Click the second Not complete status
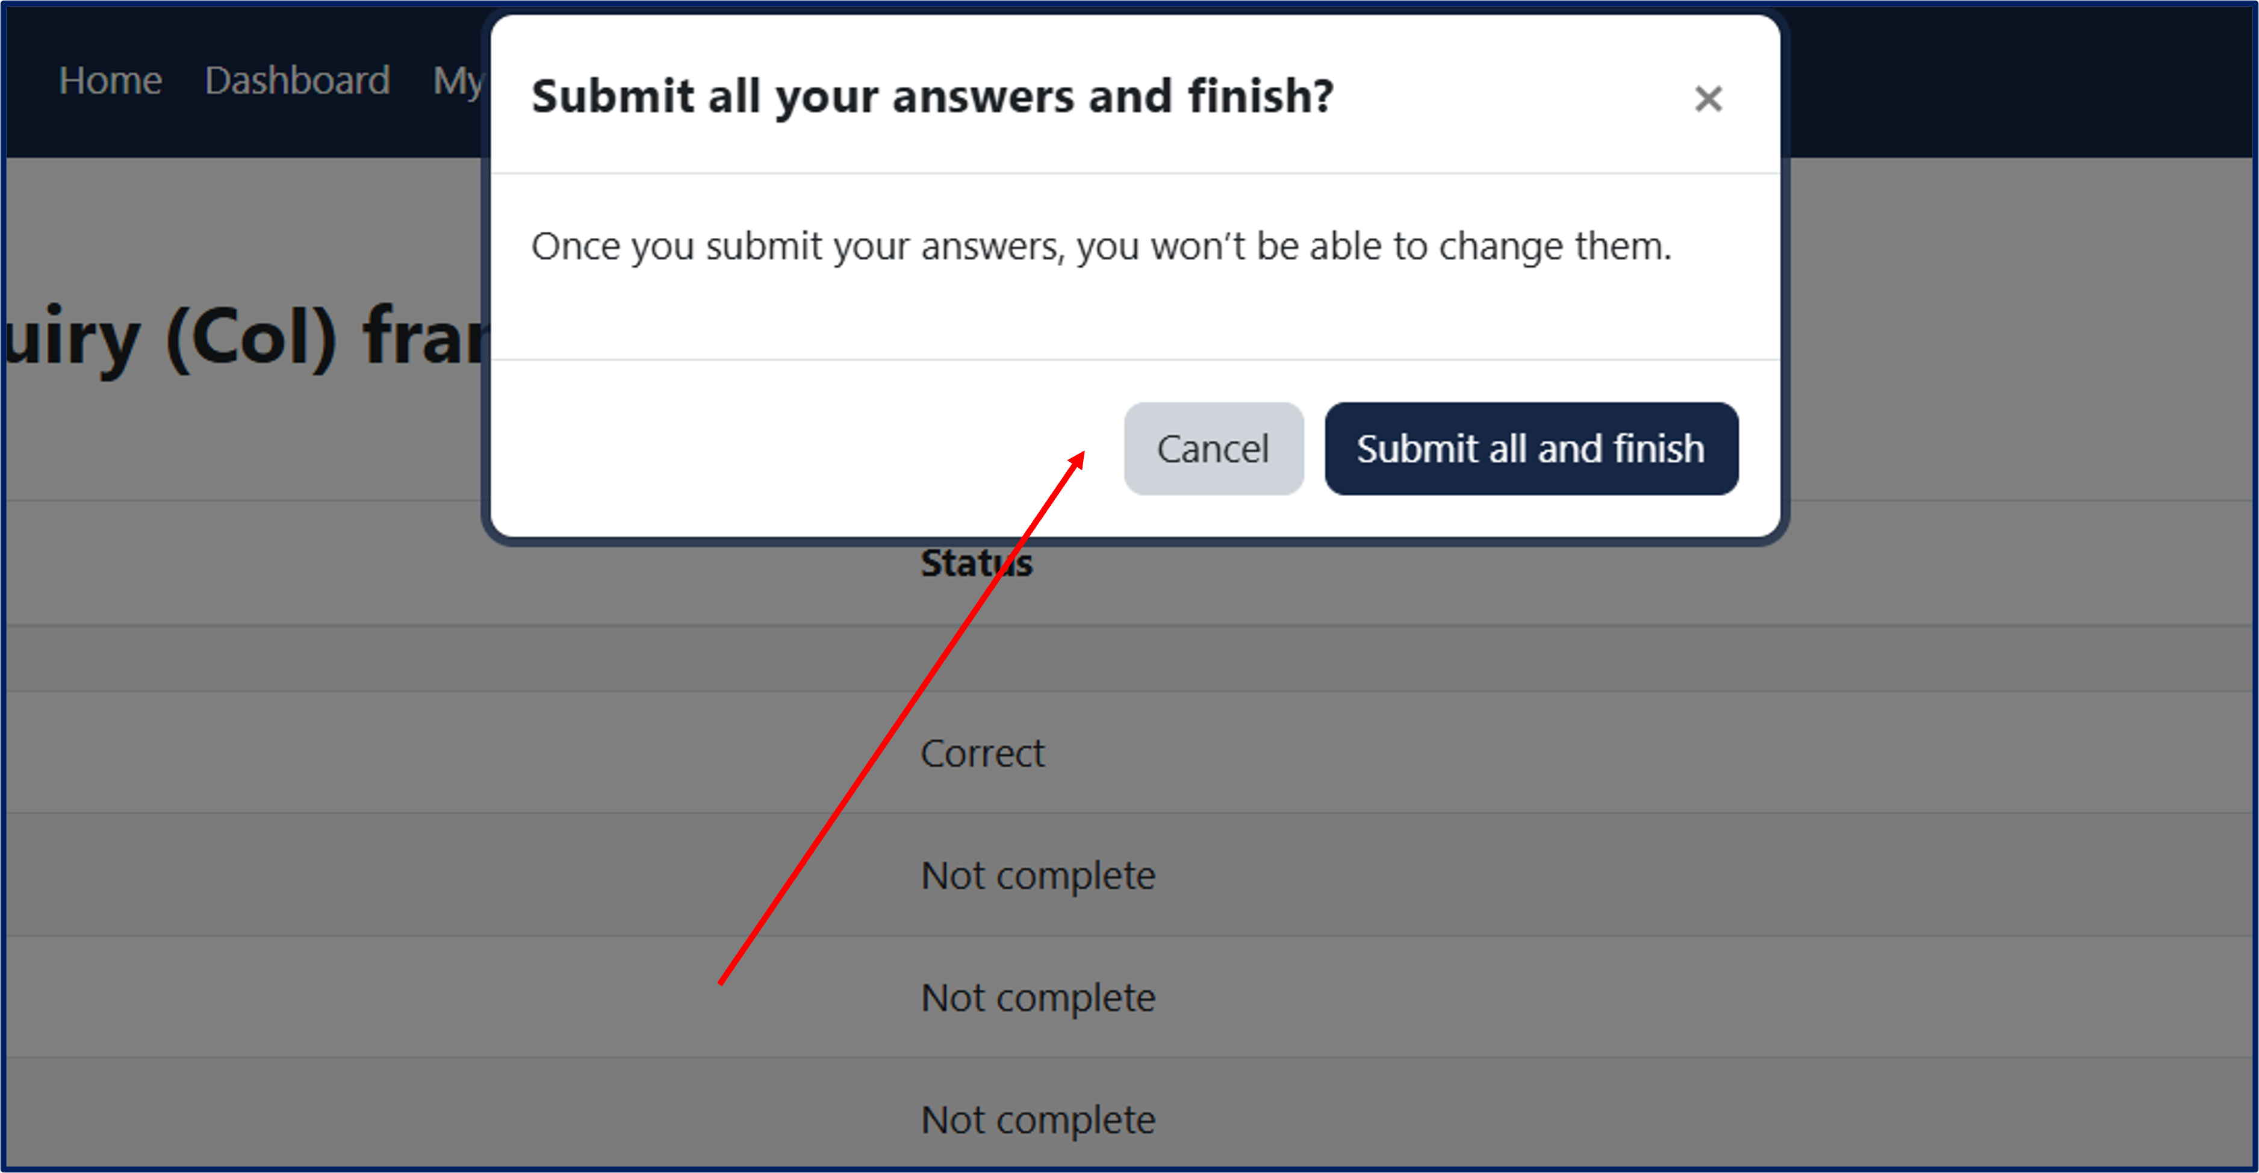The image size is (2259, 1173). (x=1037, y=998)
